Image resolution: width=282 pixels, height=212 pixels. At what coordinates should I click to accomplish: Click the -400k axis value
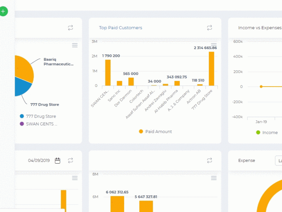coord(237,117)
